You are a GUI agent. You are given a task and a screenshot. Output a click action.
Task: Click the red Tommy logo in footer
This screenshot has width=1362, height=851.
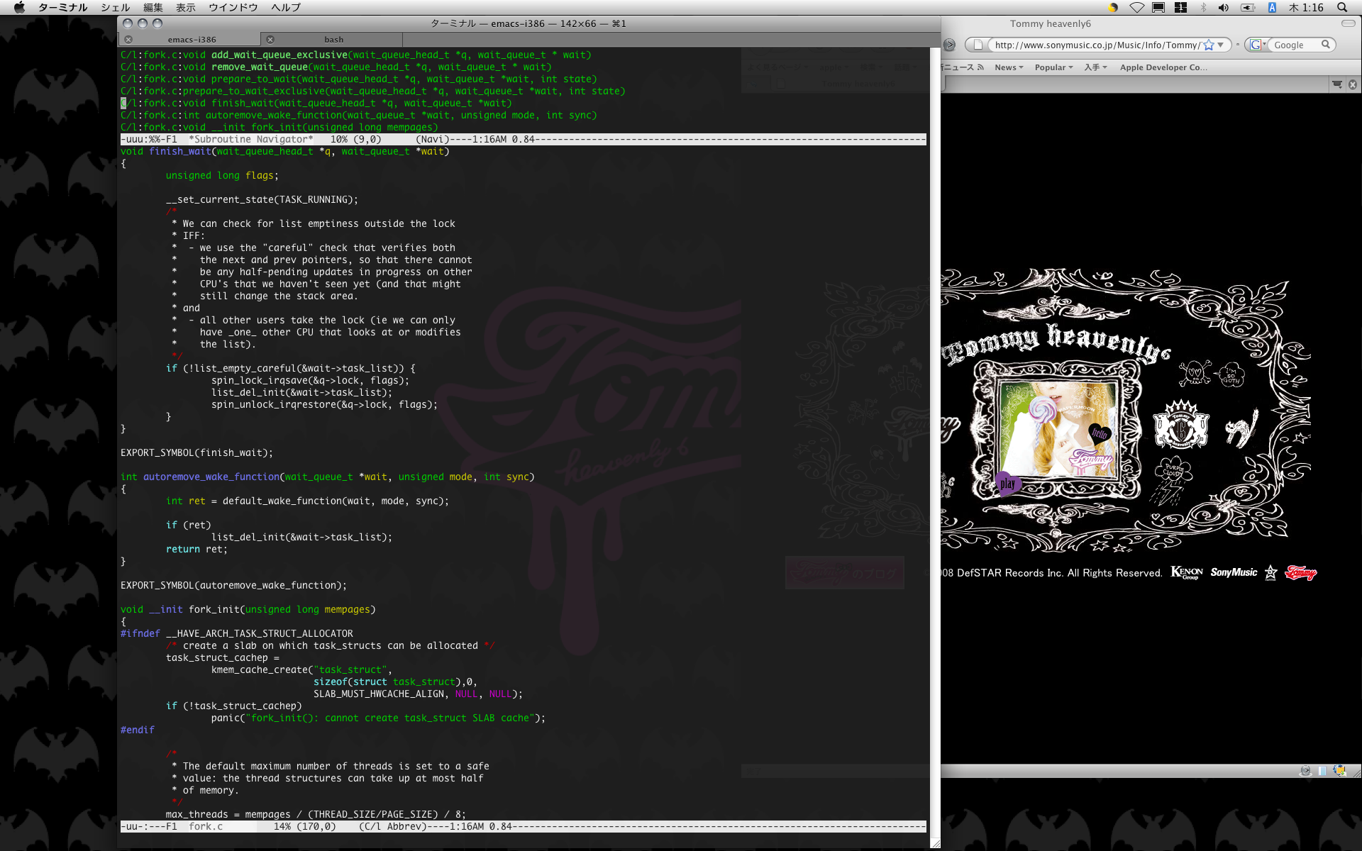(1301, 573)
